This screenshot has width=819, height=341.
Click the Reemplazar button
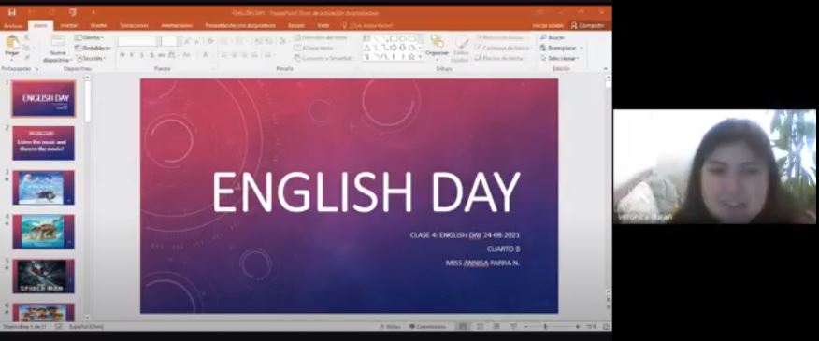[561, 48]
